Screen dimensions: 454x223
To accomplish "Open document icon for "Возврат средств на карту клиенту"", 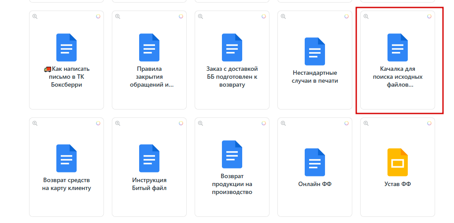I will click(66, 158).
